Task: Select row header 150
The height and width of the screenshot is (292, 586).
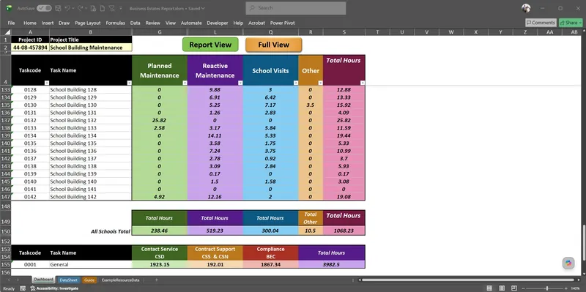Action: [x=6, y=231]
